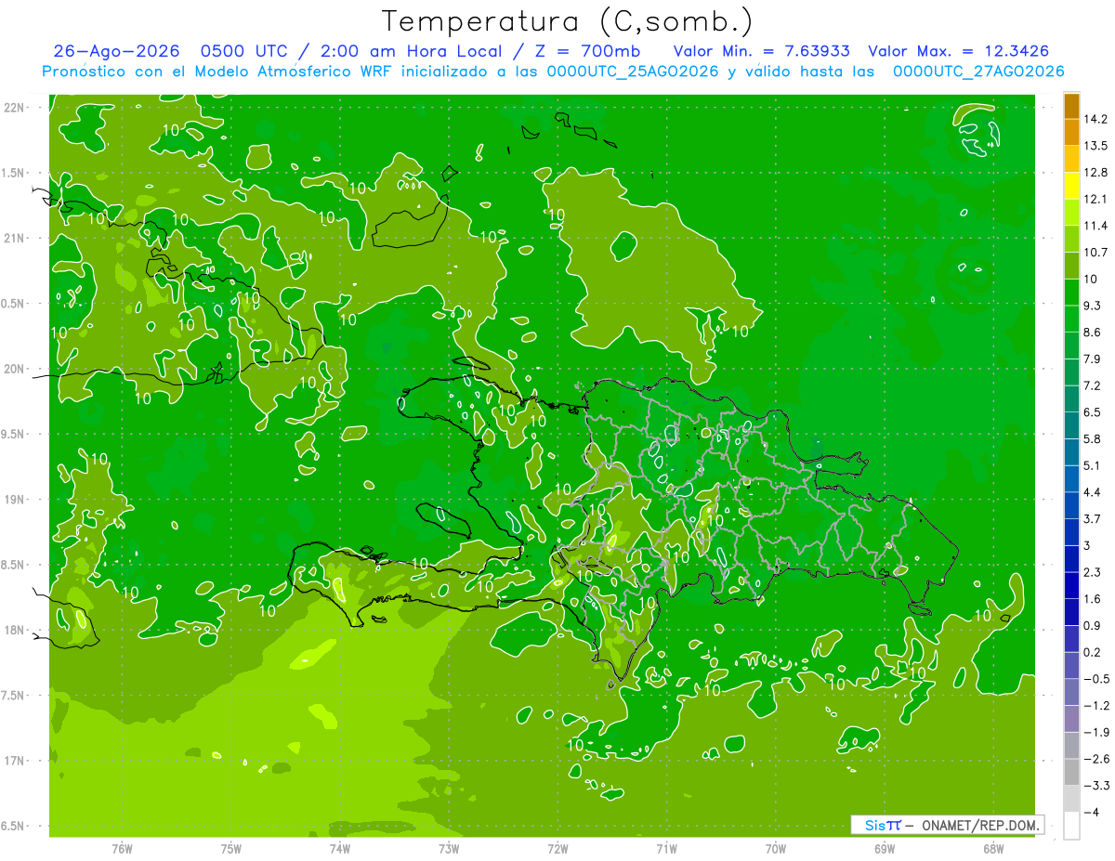Click the dark orange swatch above 14.2

click(x=1071, y=107)
